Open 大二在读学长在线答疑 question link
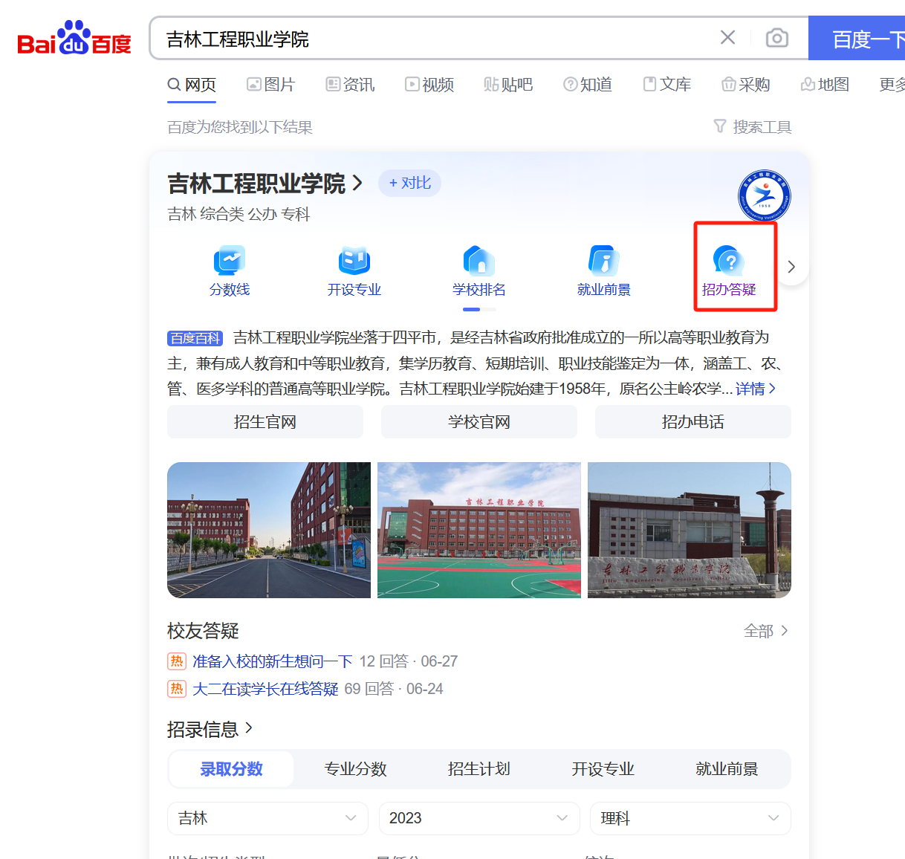The image size is (905, 859). pyautogui.click(x=265, y=689)
